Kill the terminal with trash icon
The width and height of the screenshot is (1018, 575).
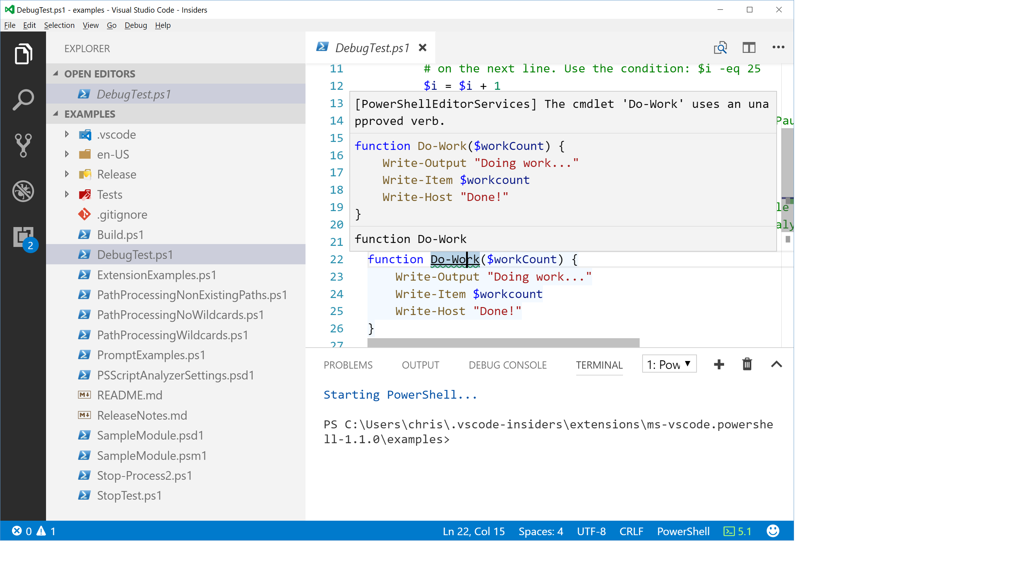coord(747,364)
